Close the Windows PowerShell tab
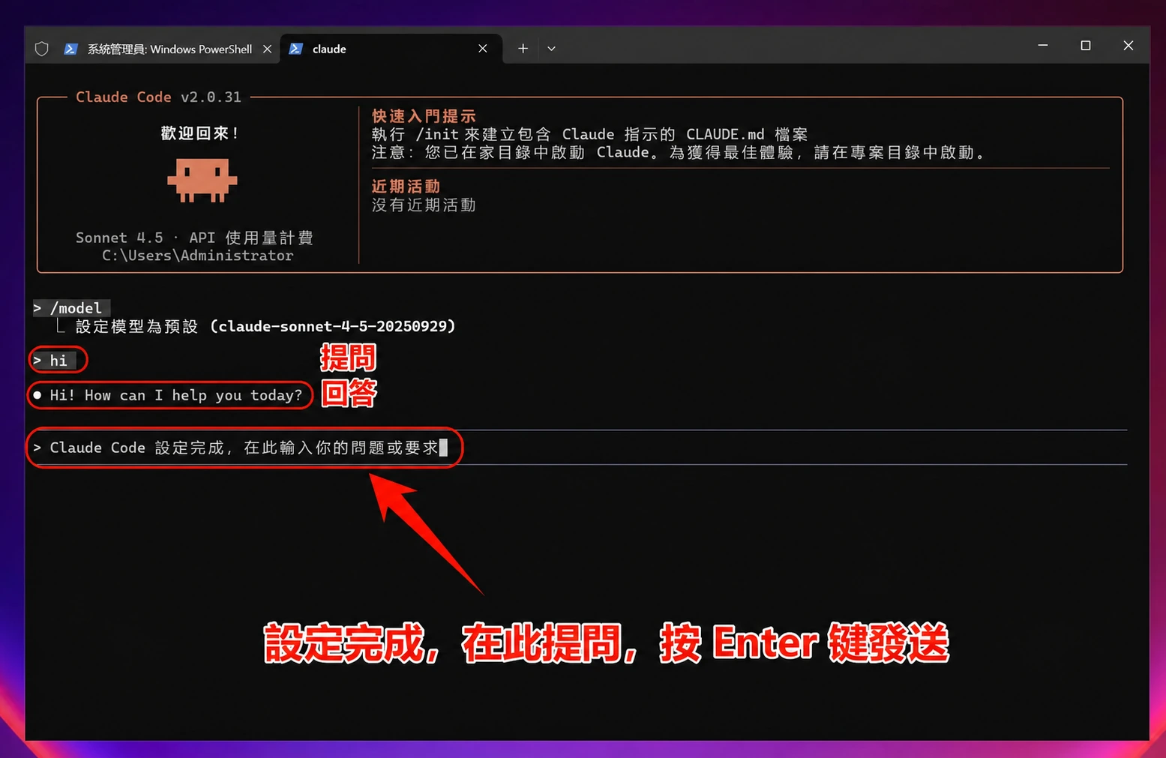 tap(267, 49)
